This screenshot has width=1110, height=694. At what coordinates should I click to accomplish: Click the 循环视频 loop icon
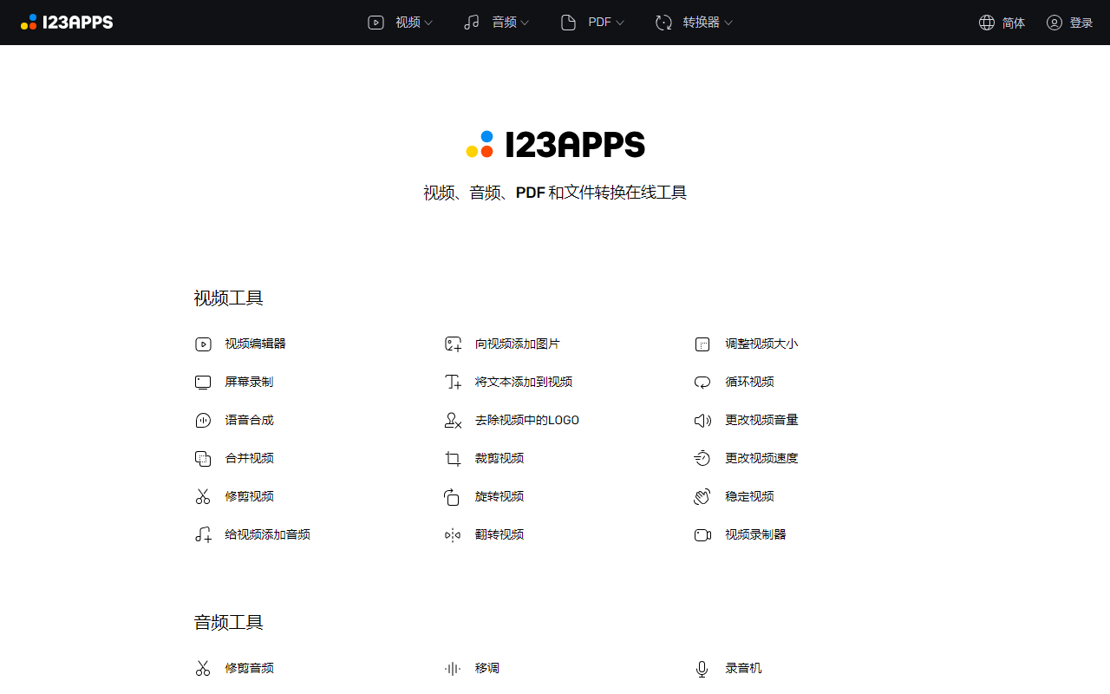(702, 383)
